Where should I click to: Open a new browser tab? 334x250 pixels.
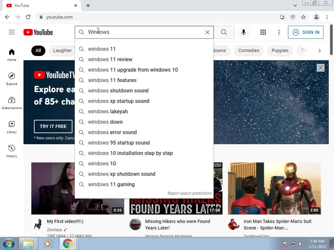88,6
